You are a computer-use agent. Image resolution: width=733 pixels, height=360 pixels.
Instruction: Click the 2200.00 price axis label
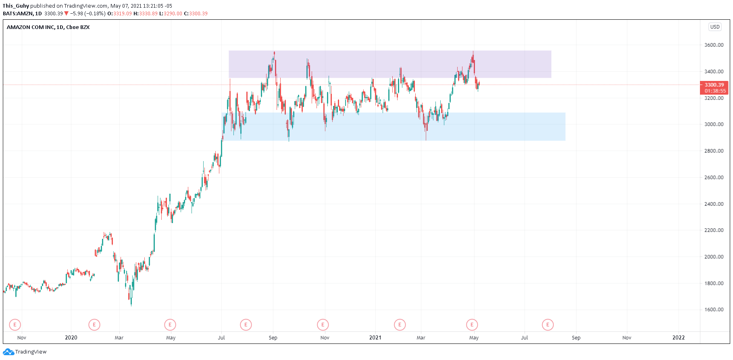tap(714, 230)
